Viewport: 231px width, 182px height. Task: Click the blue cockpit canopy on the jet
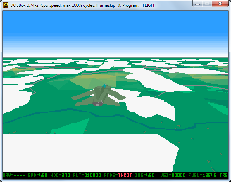[x=105, y=85]
